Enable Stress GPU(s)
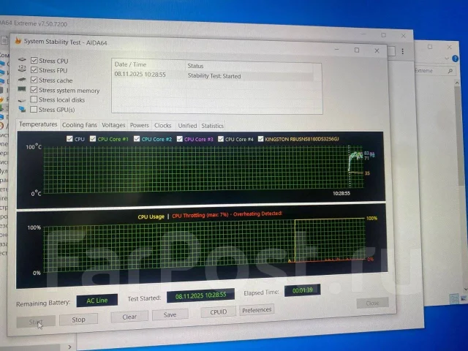 [x=34, y=109]
